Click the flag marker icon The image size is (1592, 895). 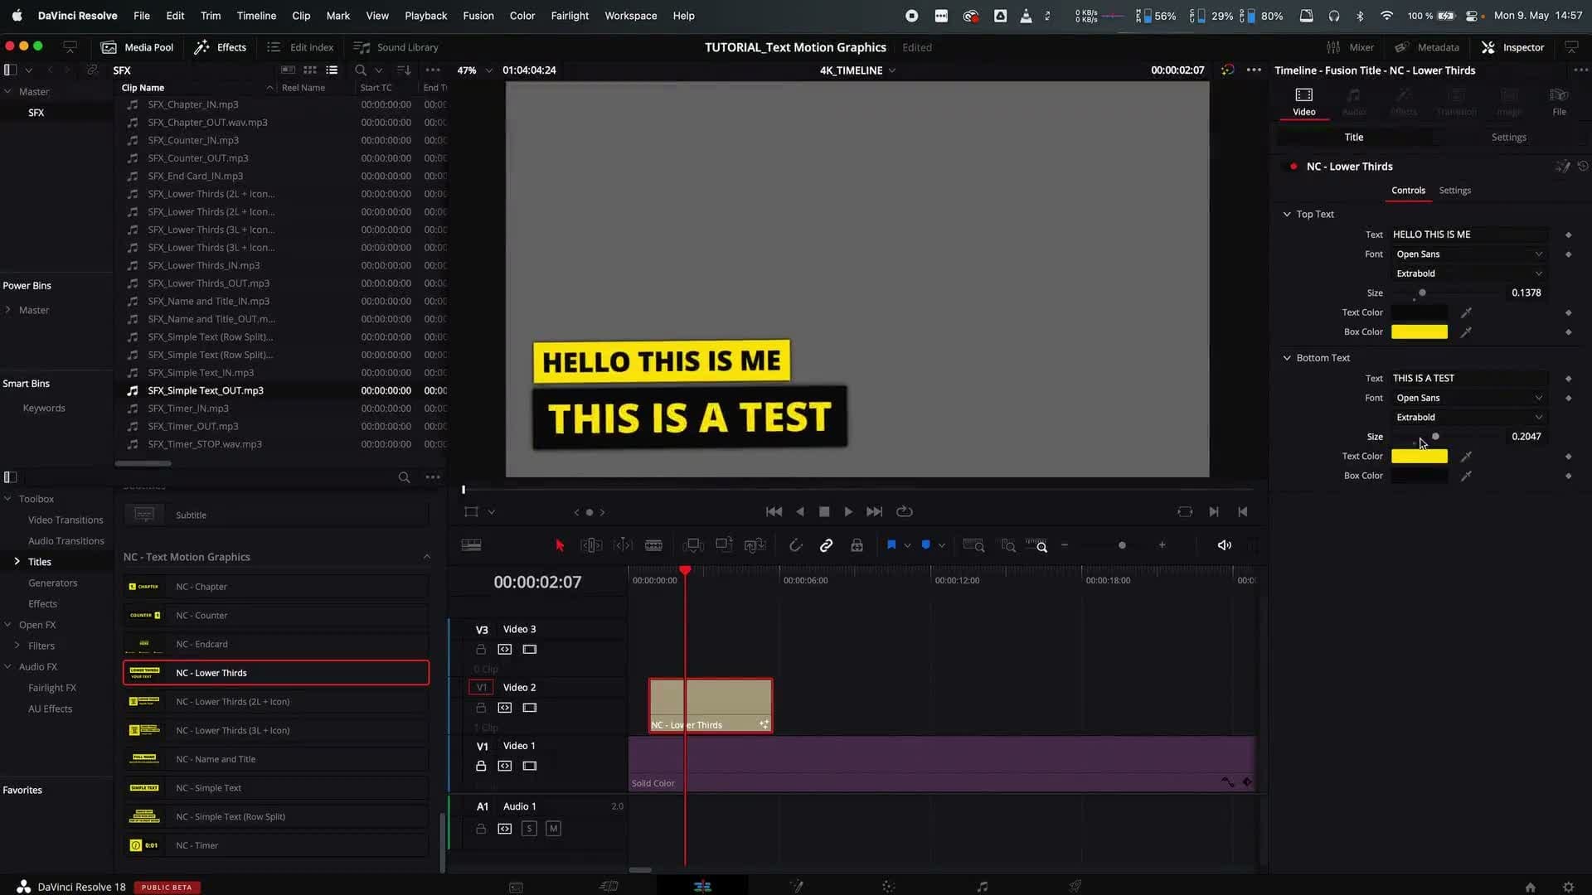point(891,545)
